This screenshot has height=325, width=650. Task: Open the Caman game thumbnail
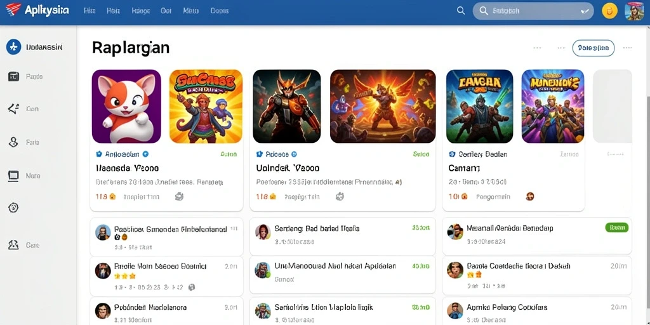pos(480,107)
